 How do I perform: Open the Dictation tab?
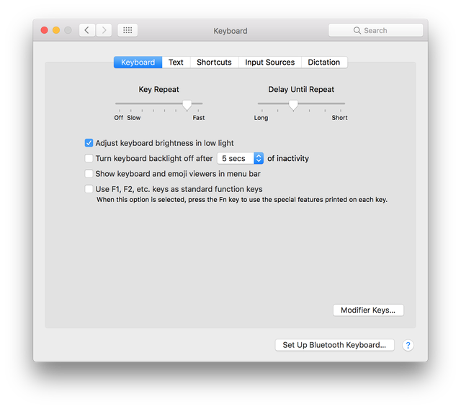324,63
